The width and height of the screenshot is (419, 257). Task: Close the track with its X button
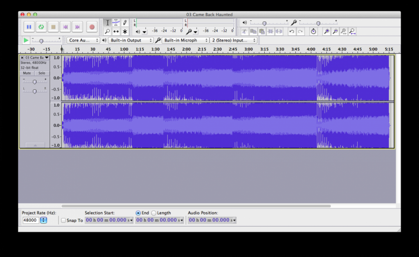click(22, 57)
